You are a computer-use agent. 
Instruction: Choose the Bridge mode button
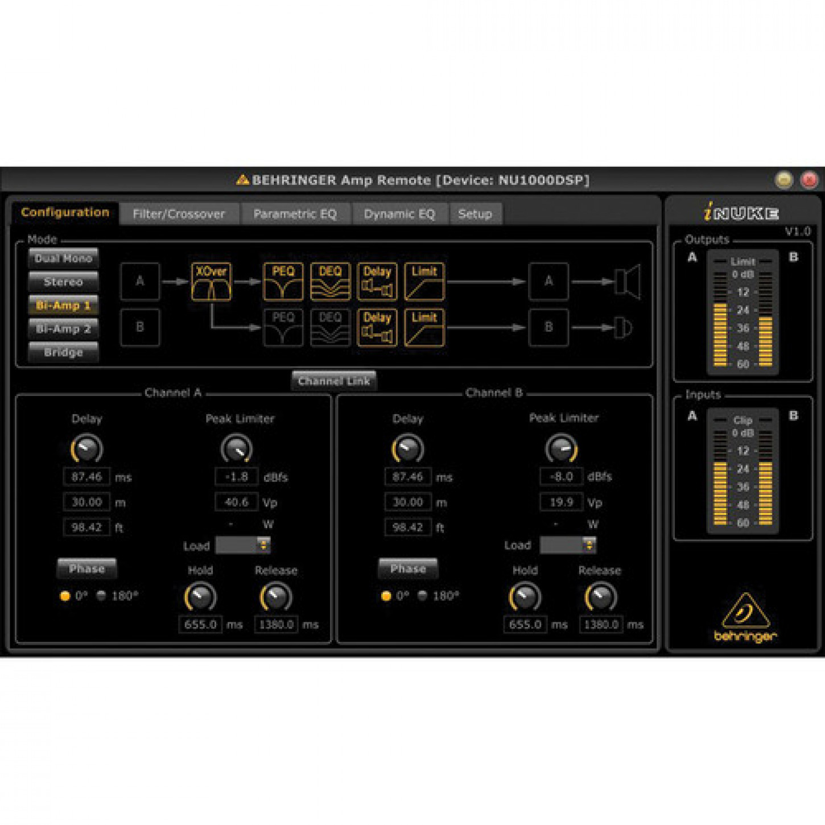(63, 352)
